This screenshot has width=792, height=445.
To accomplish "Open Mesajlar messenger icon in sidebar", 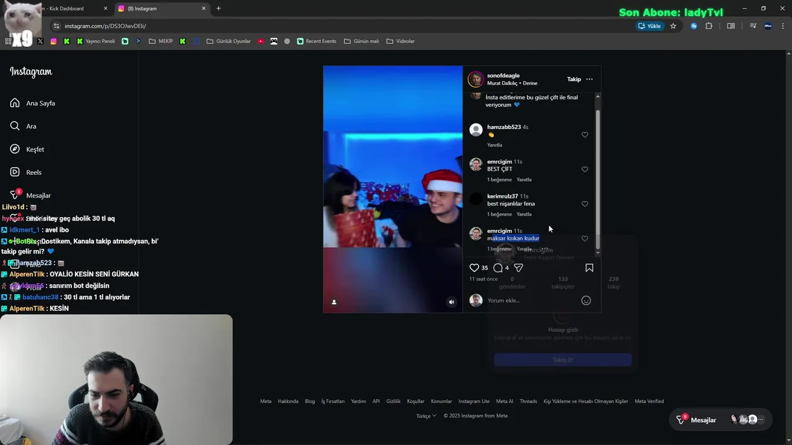I will coord(15,195).
